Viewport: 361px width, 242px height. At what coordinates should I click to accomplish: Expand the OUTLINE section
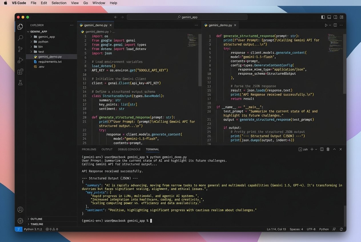pos(52,219)
